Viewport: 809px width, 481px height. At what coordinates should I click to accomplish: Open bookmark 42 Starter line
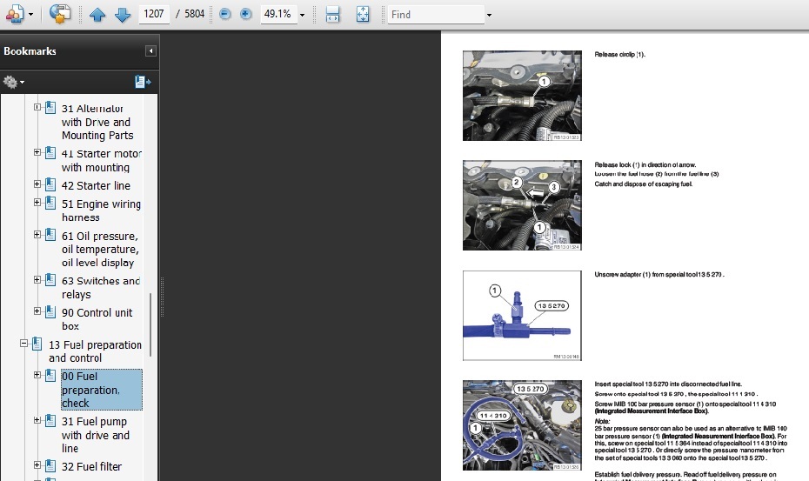coord(96,186)
